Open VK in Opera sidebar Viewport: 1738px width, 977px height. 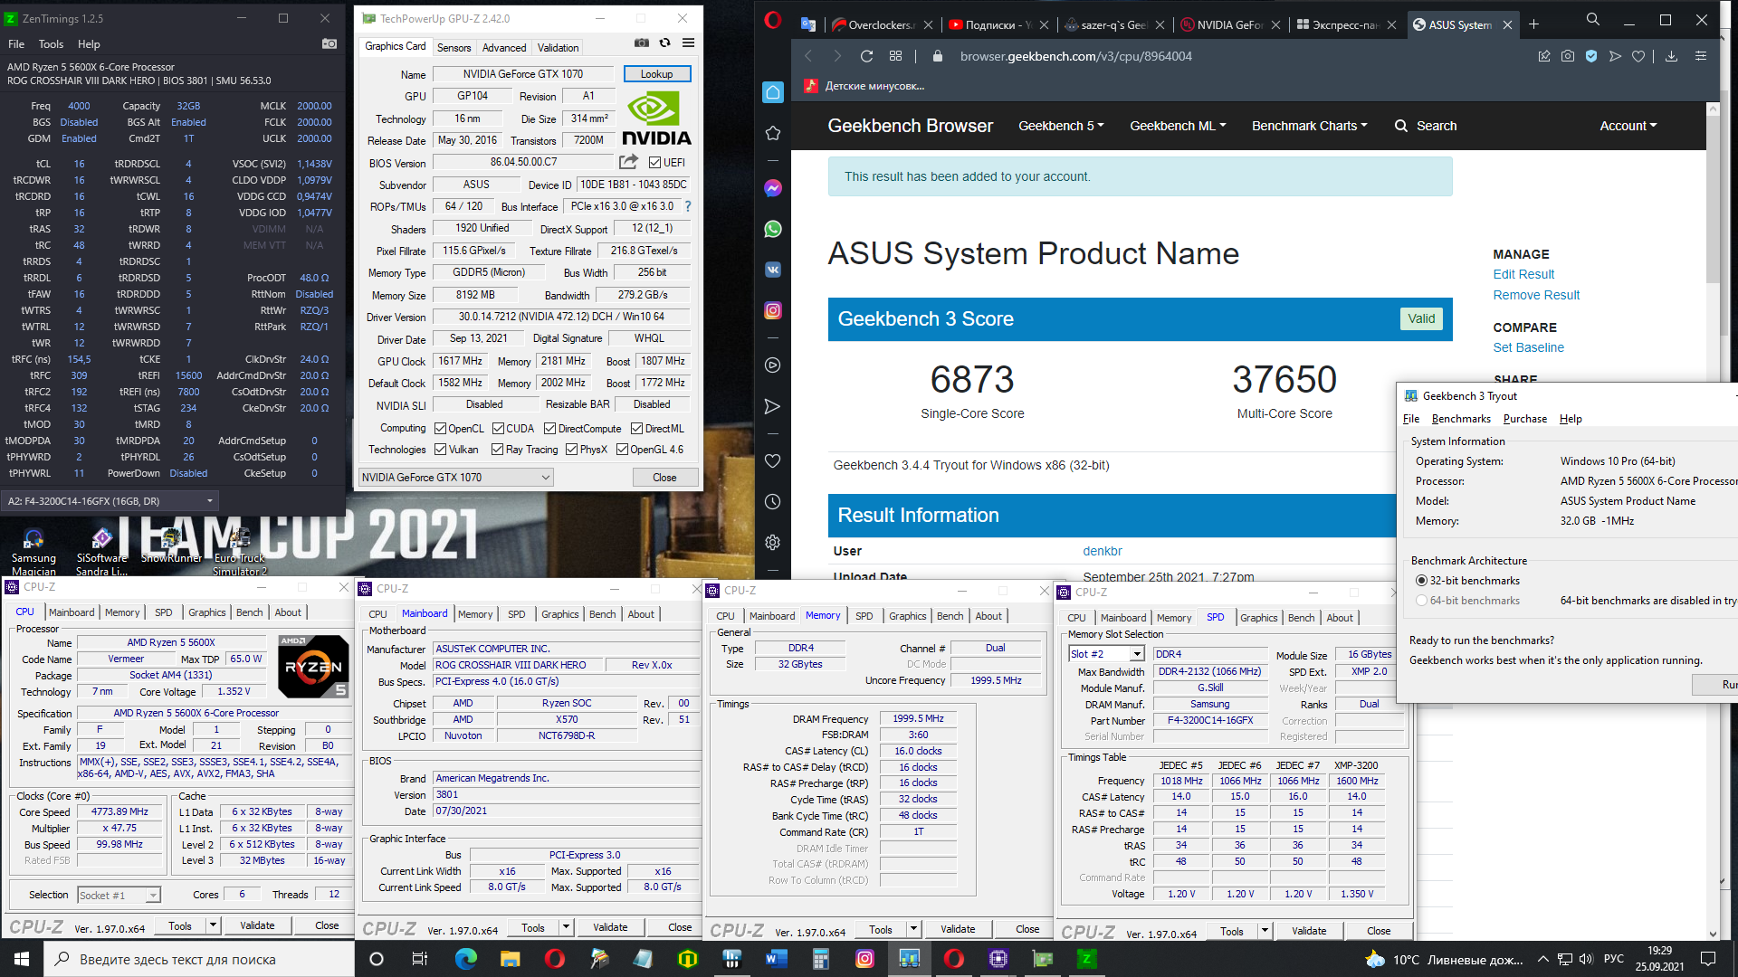(x=773, y=270)
